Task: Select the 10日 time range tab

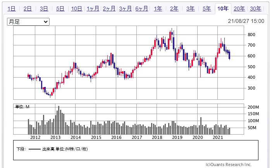Action: 76,9
